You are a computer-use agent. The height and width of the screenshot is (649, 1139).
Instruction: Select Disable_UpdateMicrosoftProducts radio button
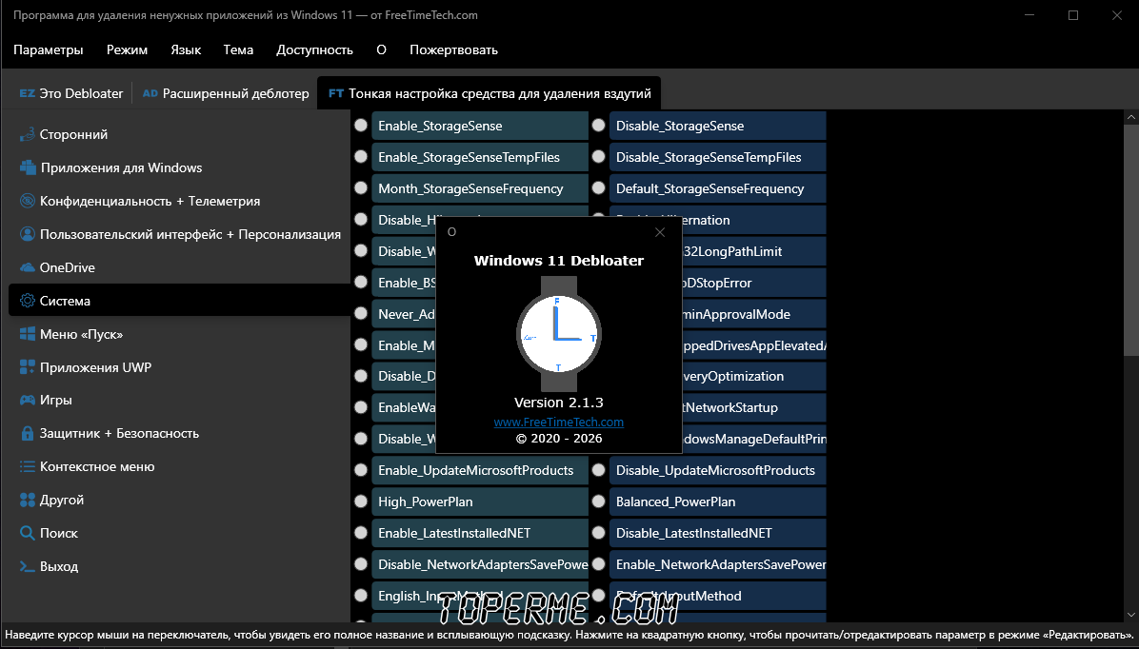click(599, 470)
